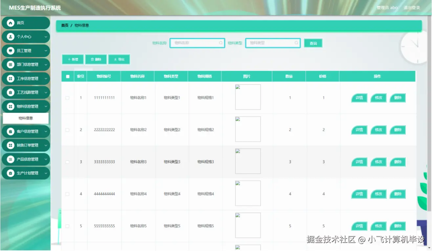Click 修改 for 物料名称4 row

[378, 194]
